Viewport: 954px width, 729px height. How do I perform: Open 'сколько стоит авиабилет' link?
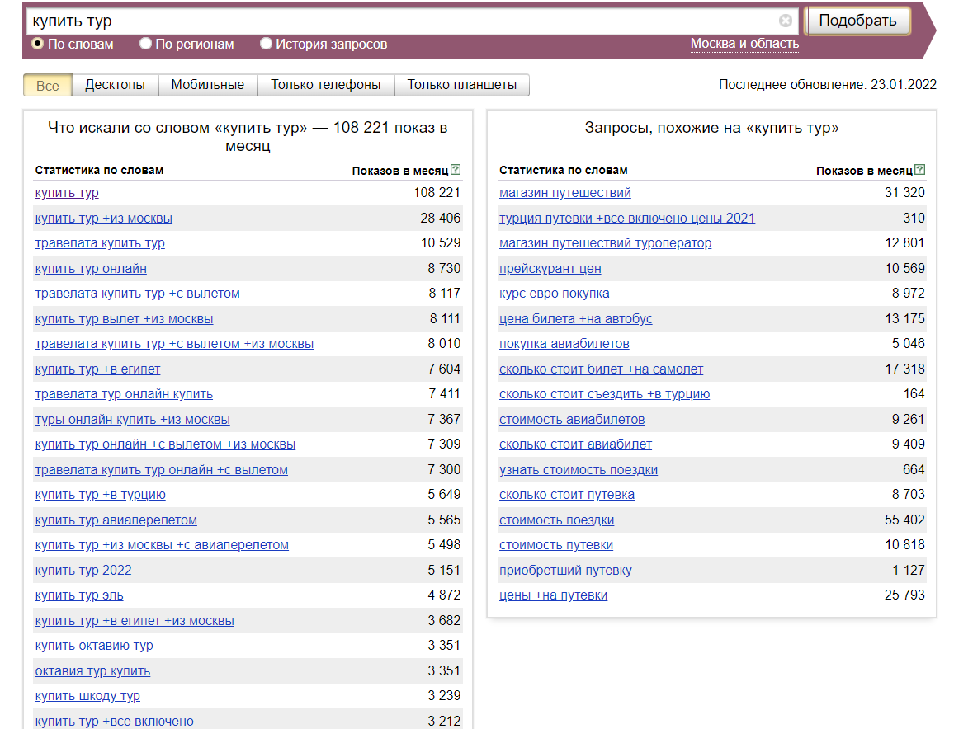click(x=575, y=445)
